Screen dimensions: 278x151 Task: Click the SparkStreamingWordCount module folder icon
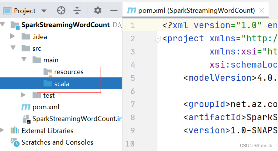click(x=15, y=25)
